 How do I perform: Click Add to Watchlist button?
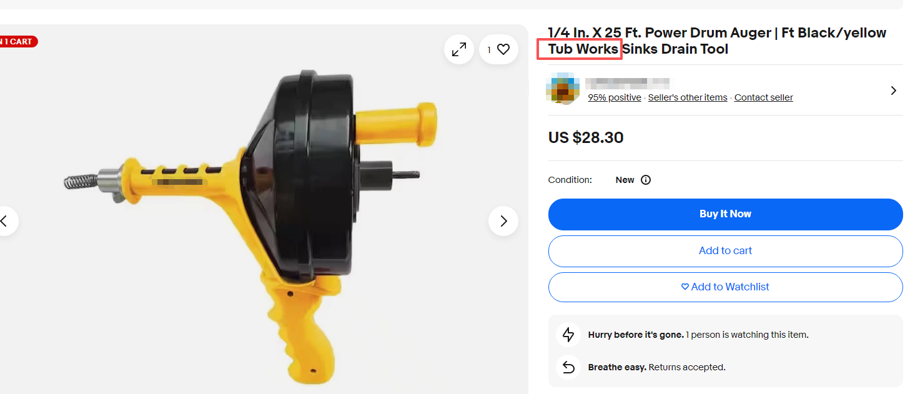(x=725, y=287)
